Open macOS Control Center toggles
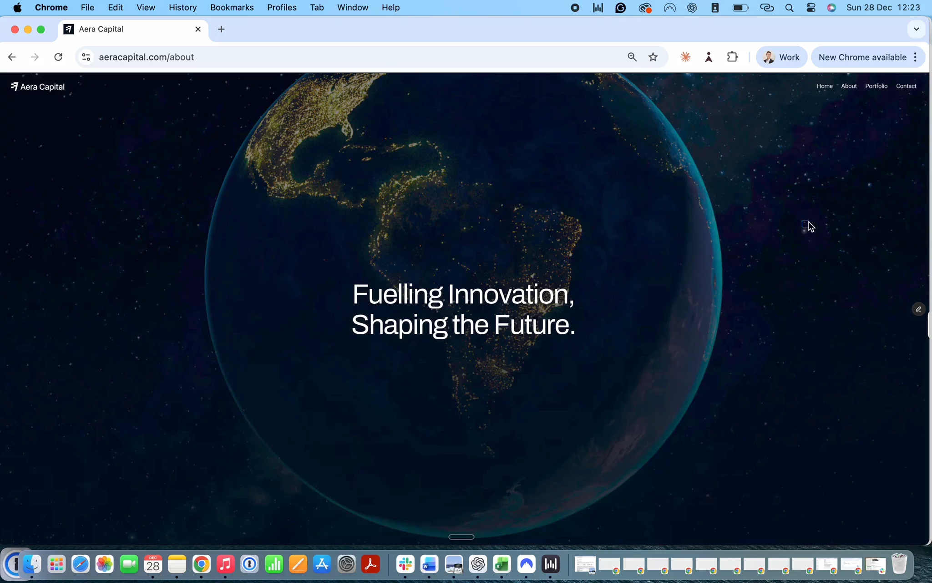Image resolution: width=932 pixels, height=583 pixels. (x=810, y=8)
